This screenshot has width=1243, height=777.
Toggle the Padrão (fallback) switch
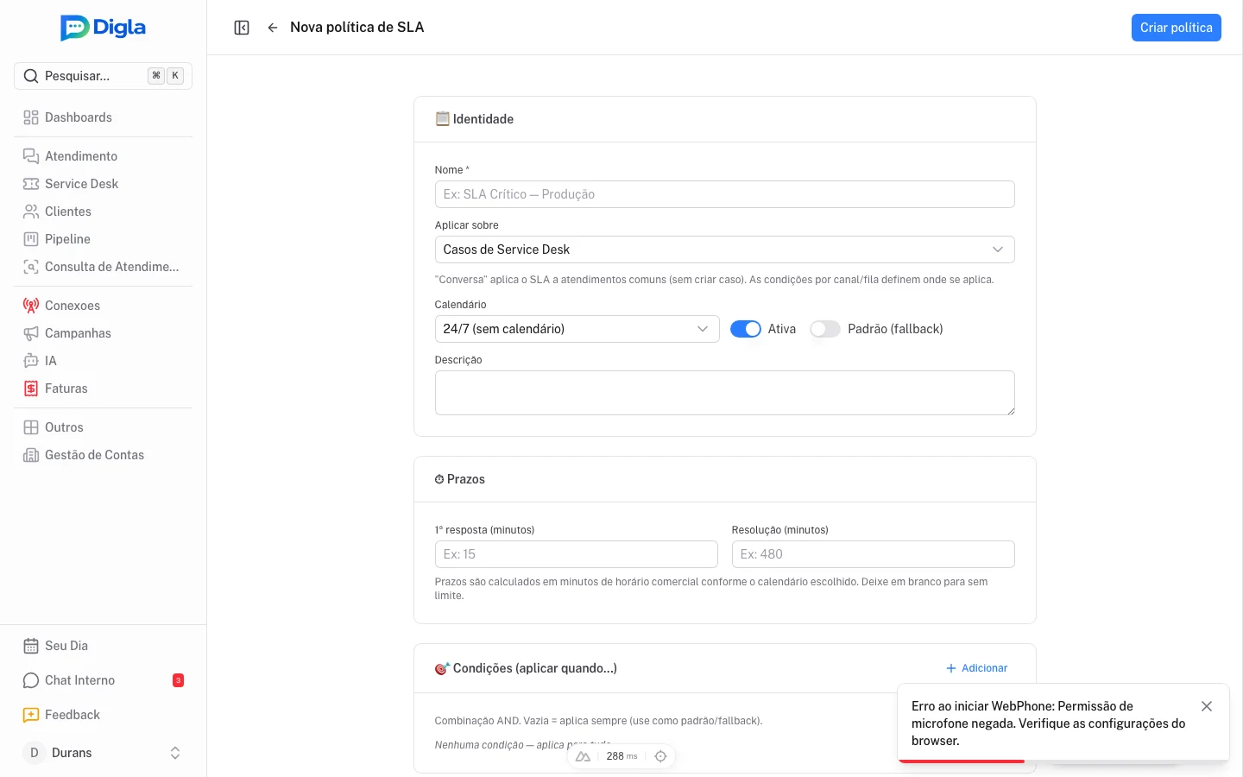[x=825, y=329]
